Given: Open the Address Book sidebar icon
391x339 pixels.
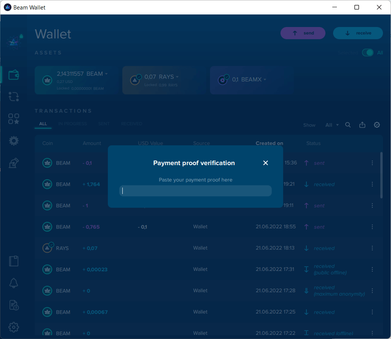Looking at the screenshot, I should (14, 261).
